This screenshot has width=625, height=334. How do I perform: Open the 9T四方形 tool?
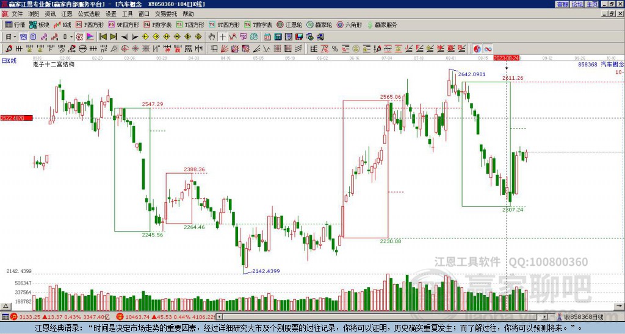225,24
